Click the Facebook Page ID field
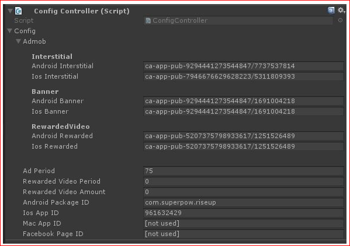The image size is (350, 246). click(243, 234)
